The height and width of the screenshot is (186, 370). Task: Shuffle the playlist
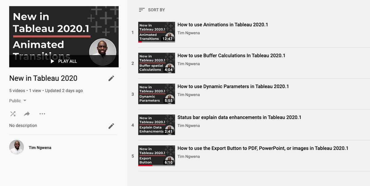tap(13, 114)
